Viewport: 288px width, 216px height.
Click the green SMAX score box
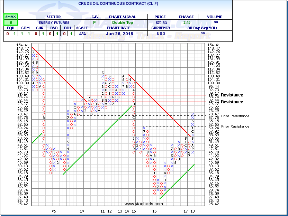click(x=10, y=20)
